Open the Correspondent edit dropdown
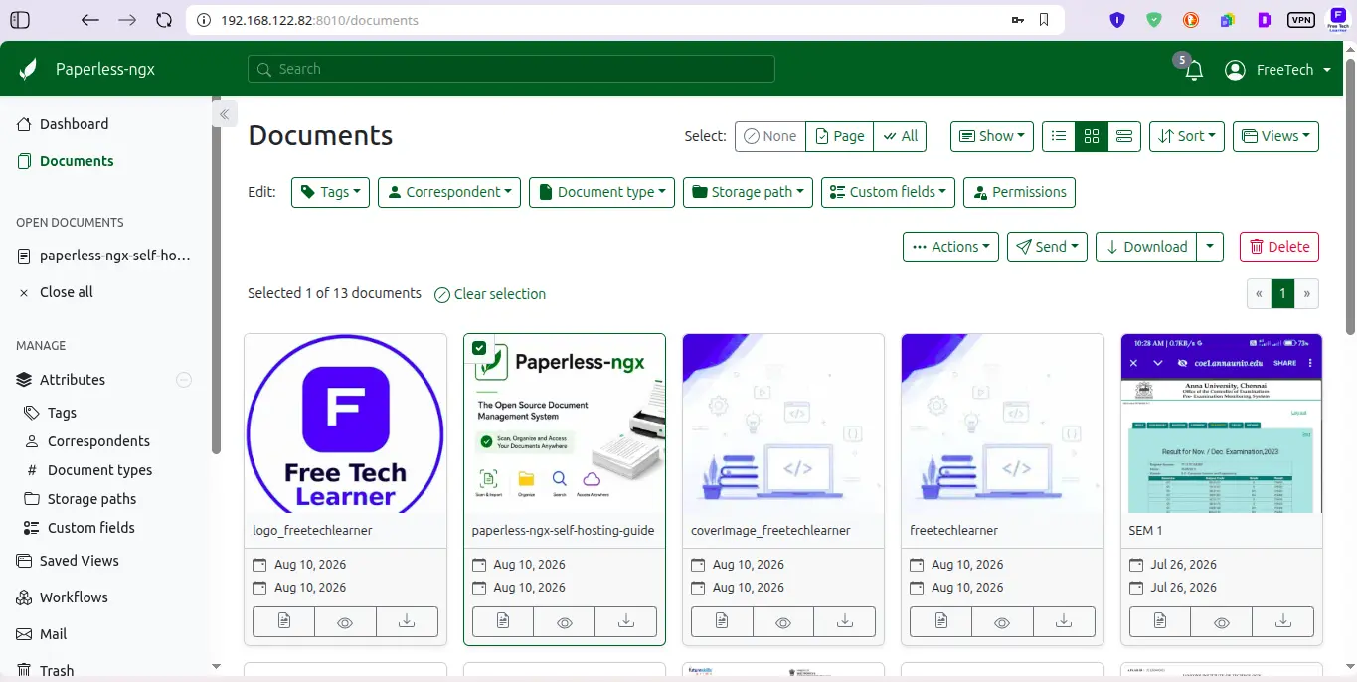This screenshot has width=1357, height=682. [449, 192]
